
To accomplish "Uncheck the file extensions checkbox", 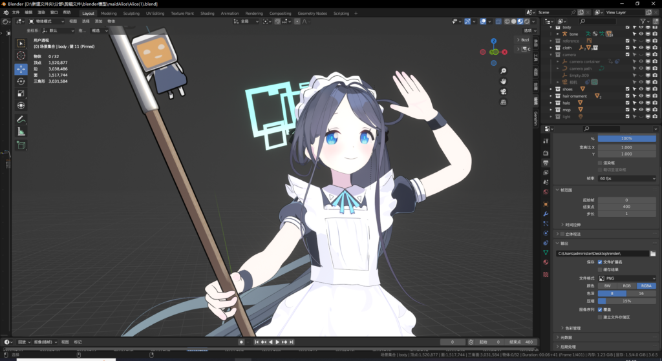I will tap(600, 262).
